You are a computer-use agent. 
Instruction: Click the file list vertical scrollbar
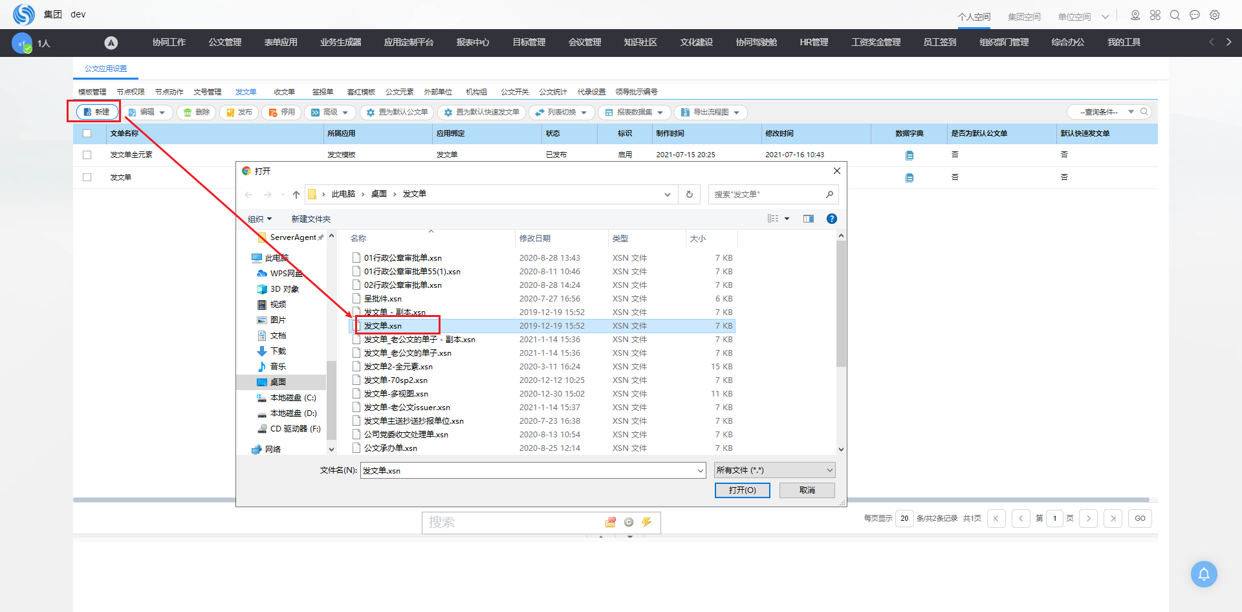tap(841, 304)
